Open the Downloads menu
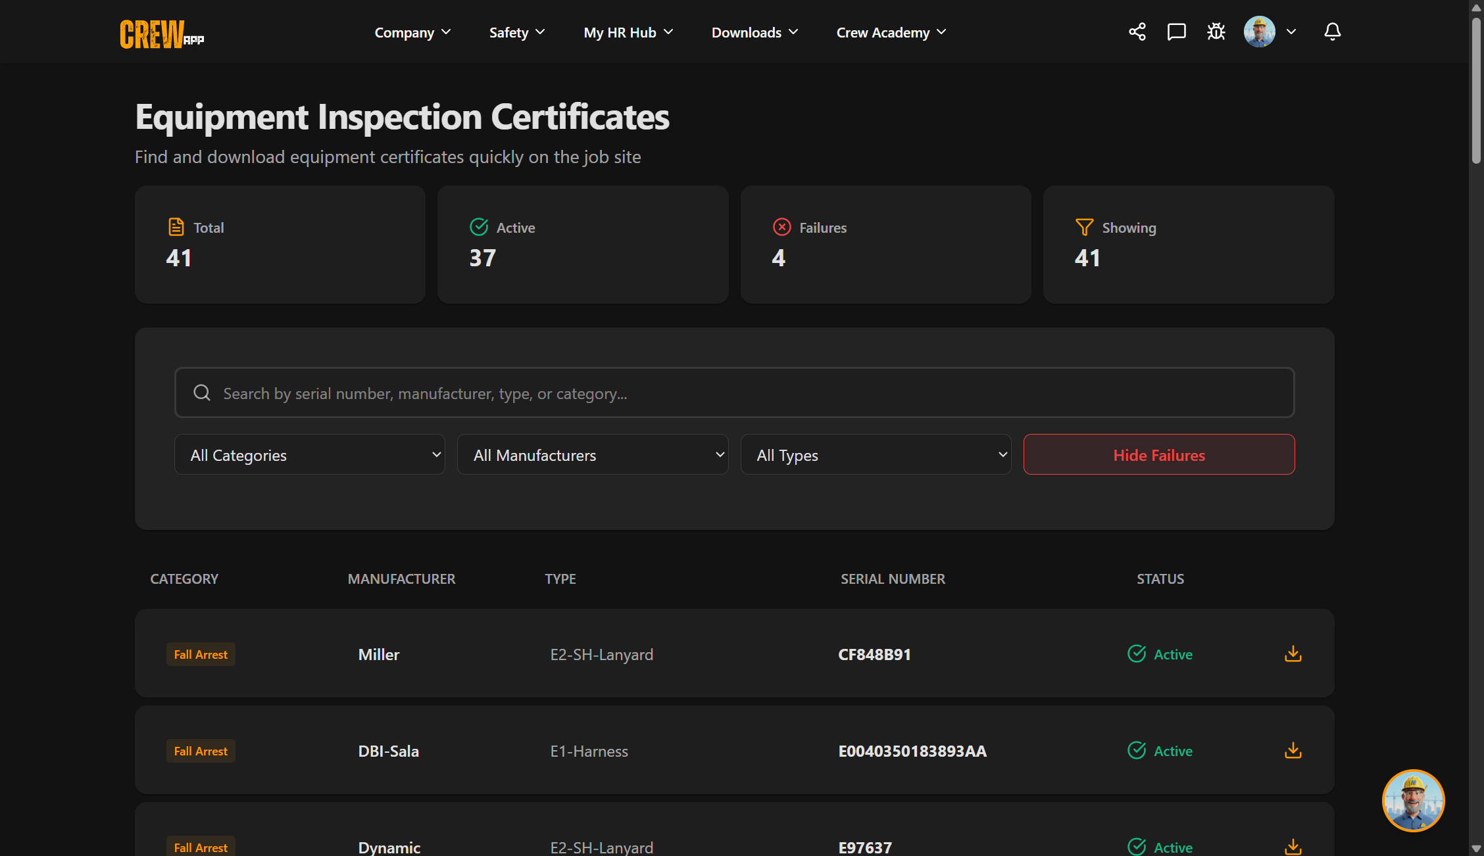Image resolution: width=1484 pixels, height=856 pixels. point(754,32)
